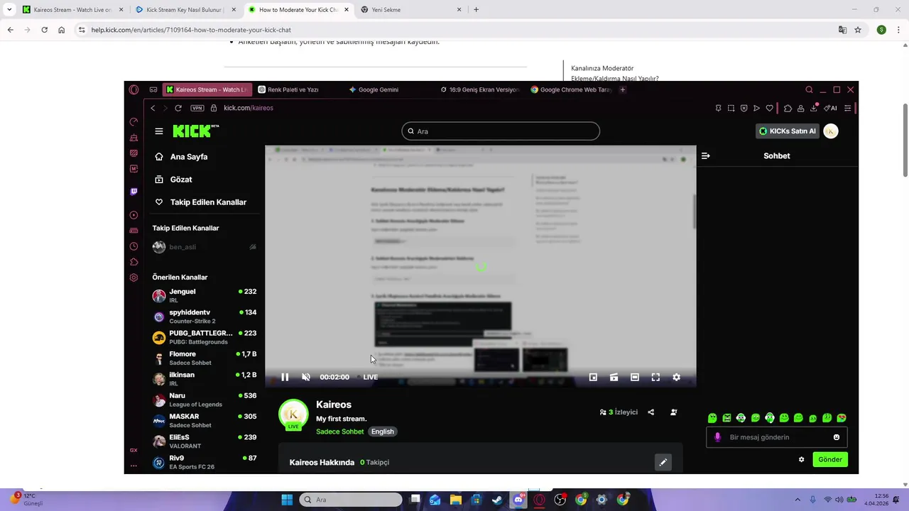Open the AI button in Opera toolbar
Screen dimensions: 909x511
(x=830, y=109)
